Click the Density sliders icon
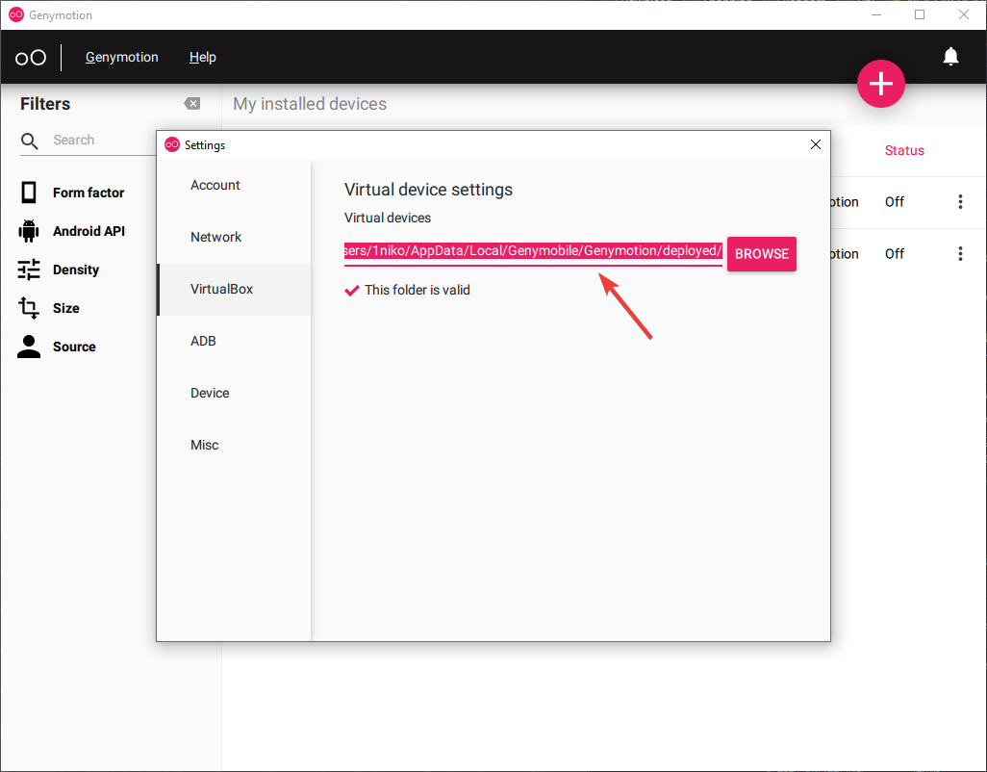Image resolution: width=987 pixels, height=772 pixels. point(30,270)
